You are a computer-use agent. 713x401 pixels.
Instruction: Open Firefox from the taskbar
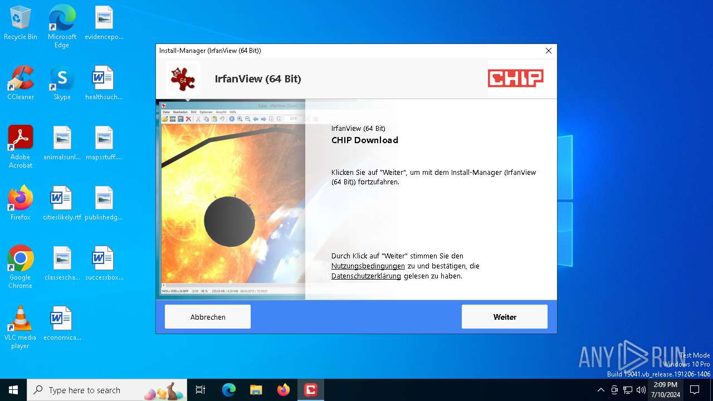(x=284, y=390)
